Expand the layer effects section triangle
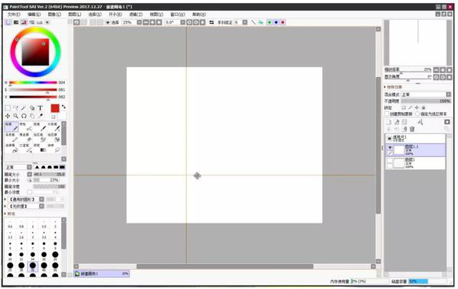Viewport: 458px width, 289px height. coord(385,87)
